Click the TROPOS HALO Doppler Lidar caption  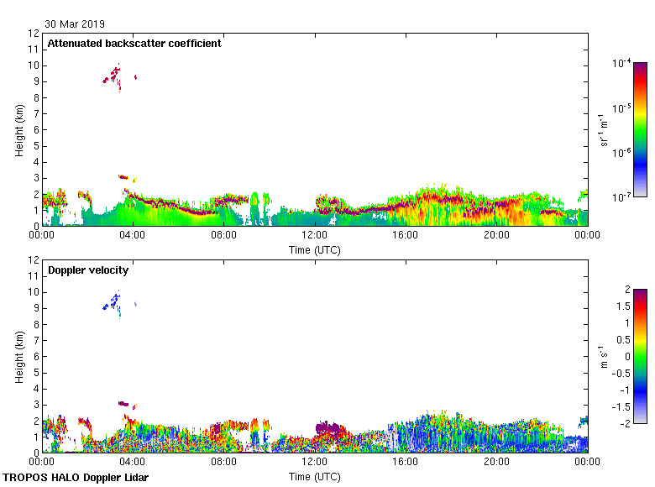tap(76, 478)
